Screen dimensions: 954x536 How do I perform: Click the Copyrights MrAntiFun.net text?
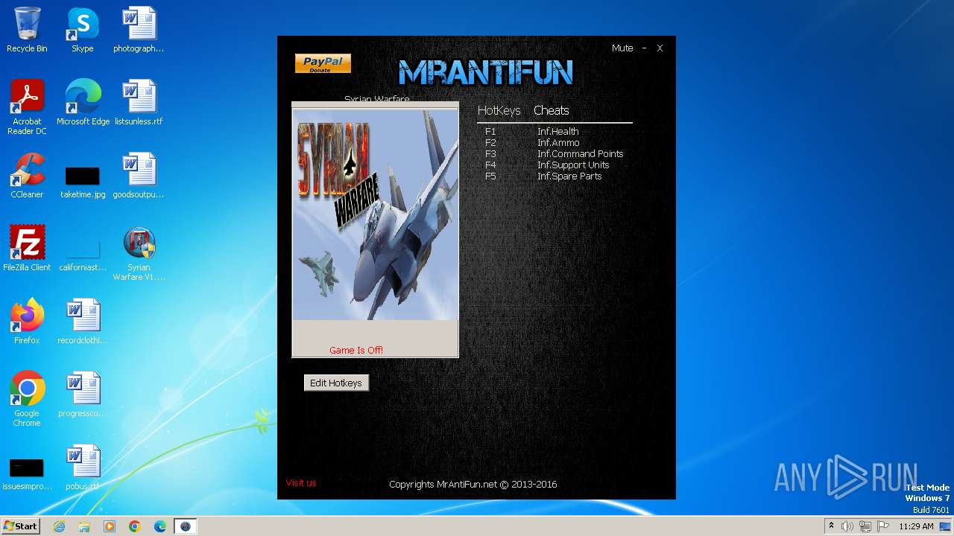tap(473, 484)
